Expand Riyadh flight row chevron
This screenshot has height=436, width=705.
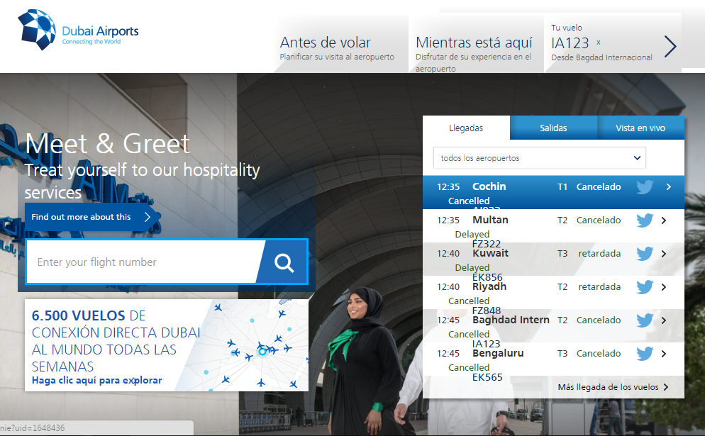pos(664,287)
